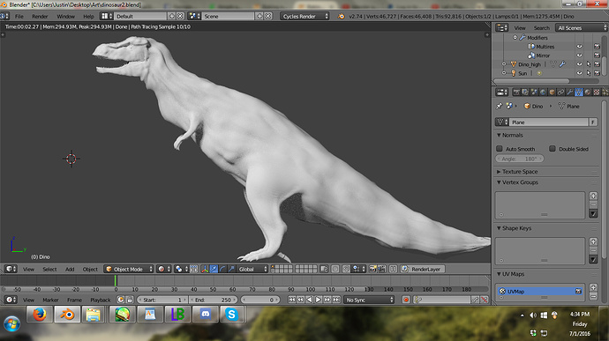Open Blender from the Windows taskbar
Screen dimensions: 609x341
pyautogui.click(x=67, y=315)
